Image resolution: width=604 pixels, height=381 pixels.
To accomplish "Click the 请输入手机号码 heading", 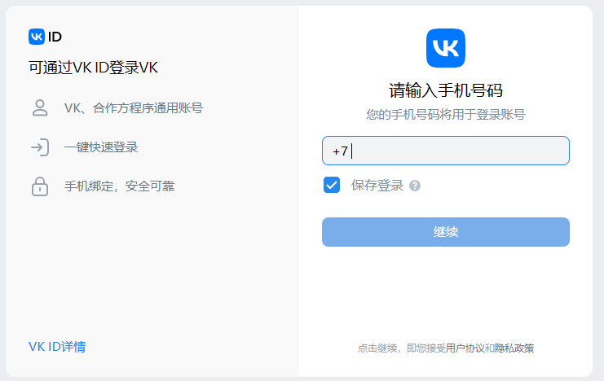I will pyautogui.click(x=446, y=90).
